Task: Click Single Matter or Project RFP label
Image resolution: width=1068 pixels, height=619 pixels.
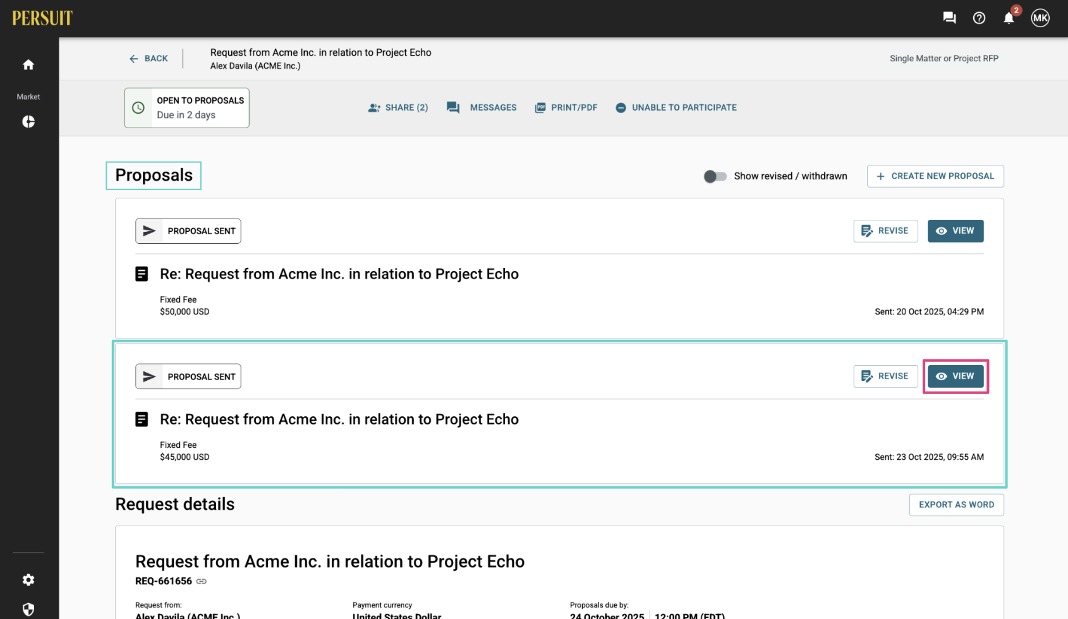Action: coord(944,59)
